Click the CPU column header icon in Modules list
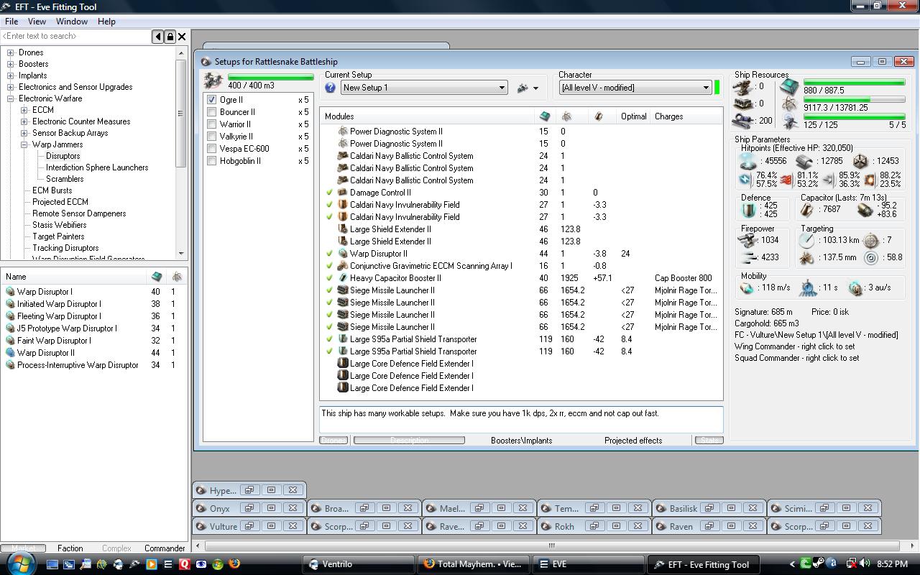The height and width of the screenshot is (575, 920). pyautogui.click(x=545, y=116)
